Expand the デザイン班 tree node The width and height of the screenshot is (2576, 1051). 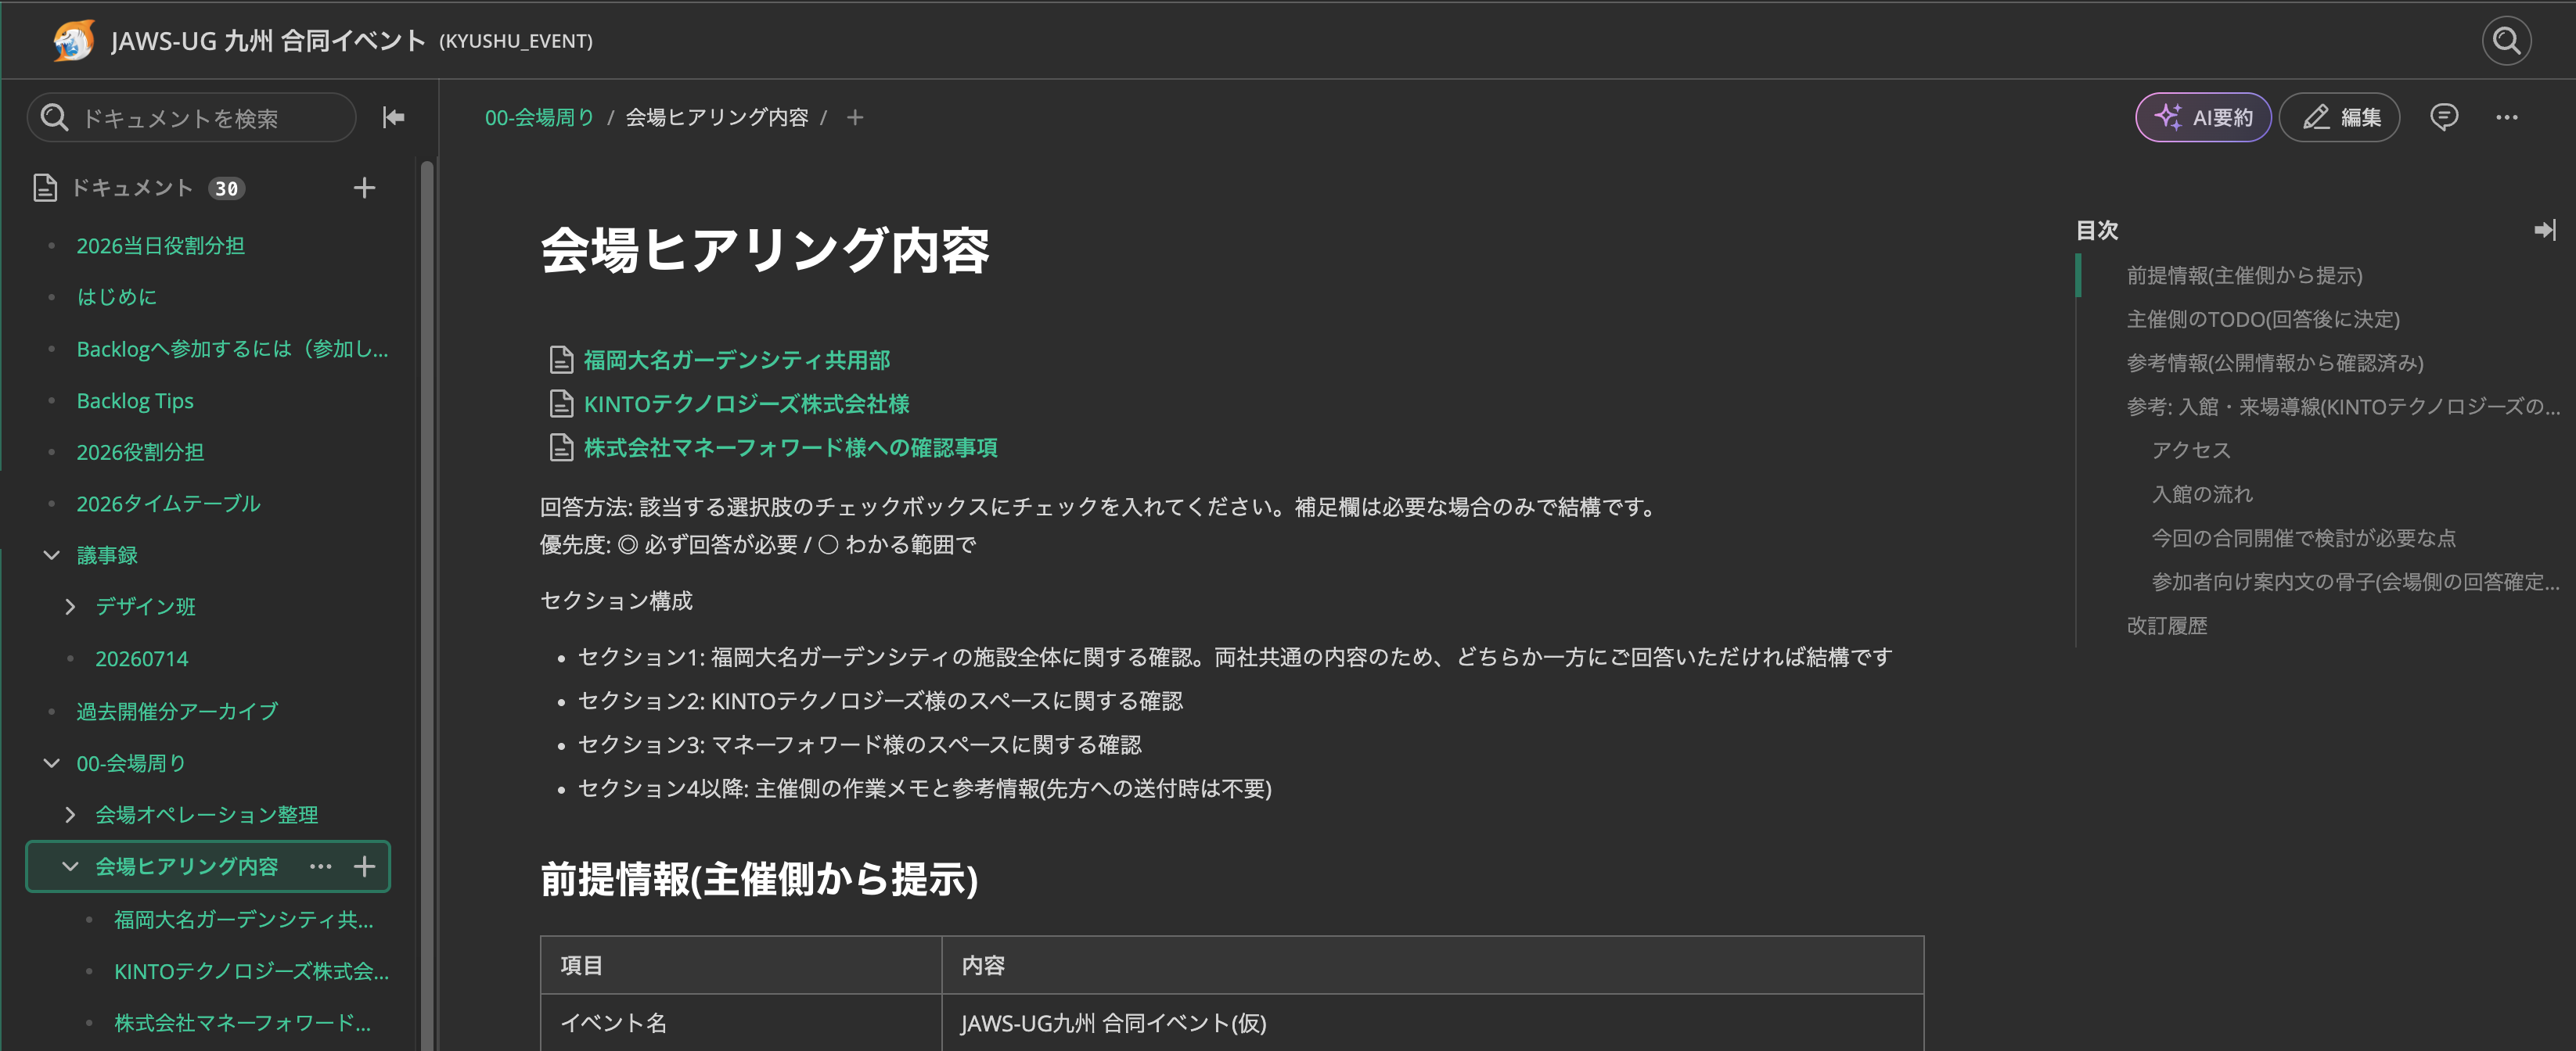click(70, 606)
